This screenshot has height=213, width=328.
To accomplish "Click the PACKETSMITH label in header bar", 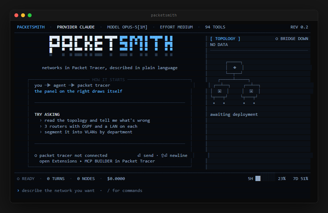I will click(31, 27).
